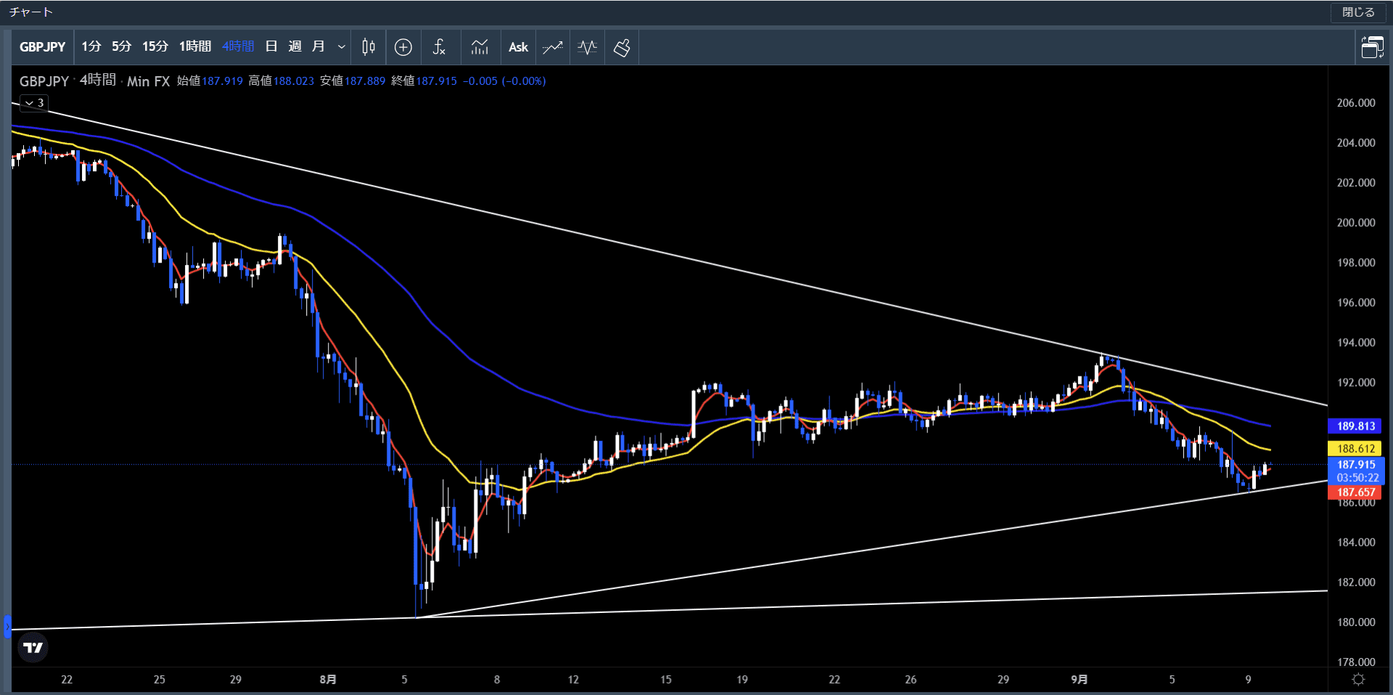The width and height of the screenshot is (1393, 695).
Task: Click the blue 189.813 price label
Action: coord(1355,427)
